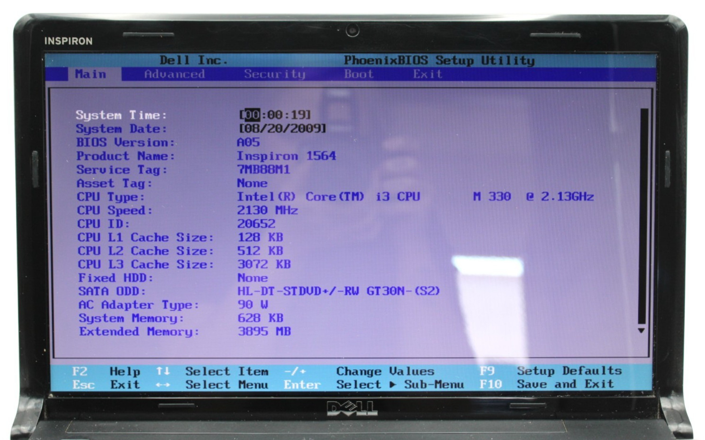Click BIOS Version value A05
The image size is (705, 440).
(248, 142)
